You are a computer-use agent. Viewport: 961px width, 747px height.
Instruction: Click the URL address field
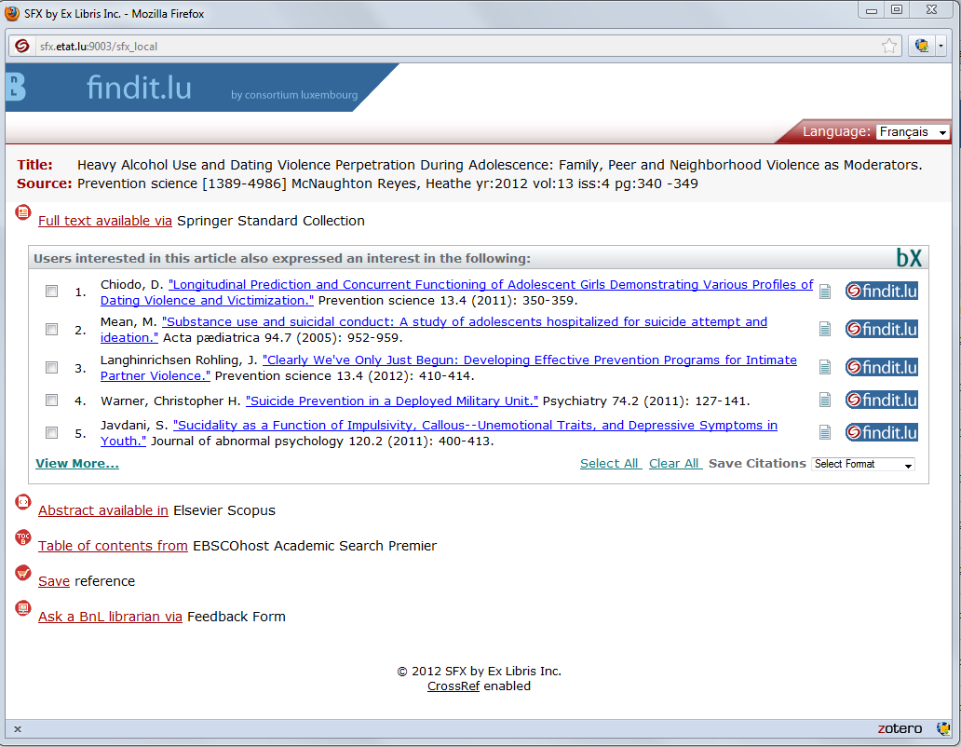453,46
